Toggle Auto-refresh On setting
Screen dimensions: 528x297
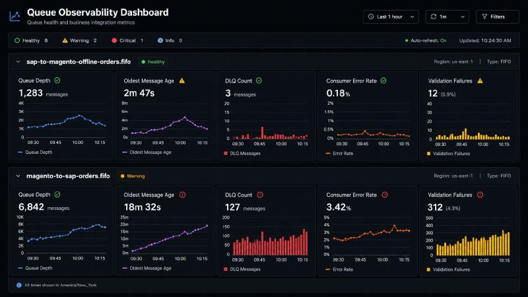(x=426, y=40)
